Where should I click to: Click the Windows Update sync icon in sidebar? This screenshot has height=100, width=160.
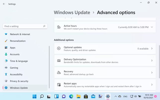click(6, 88)
